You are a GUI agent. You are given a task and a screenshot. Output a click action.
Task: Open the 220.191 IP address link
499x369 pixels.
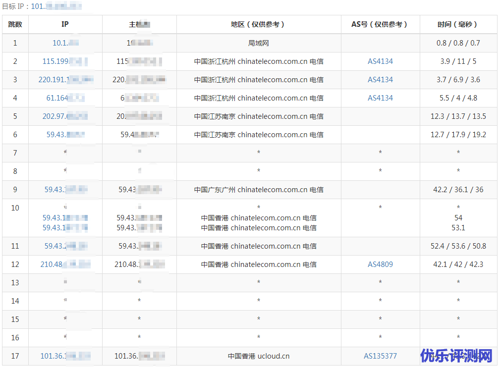pyautogui.click(x=65, y=80)
